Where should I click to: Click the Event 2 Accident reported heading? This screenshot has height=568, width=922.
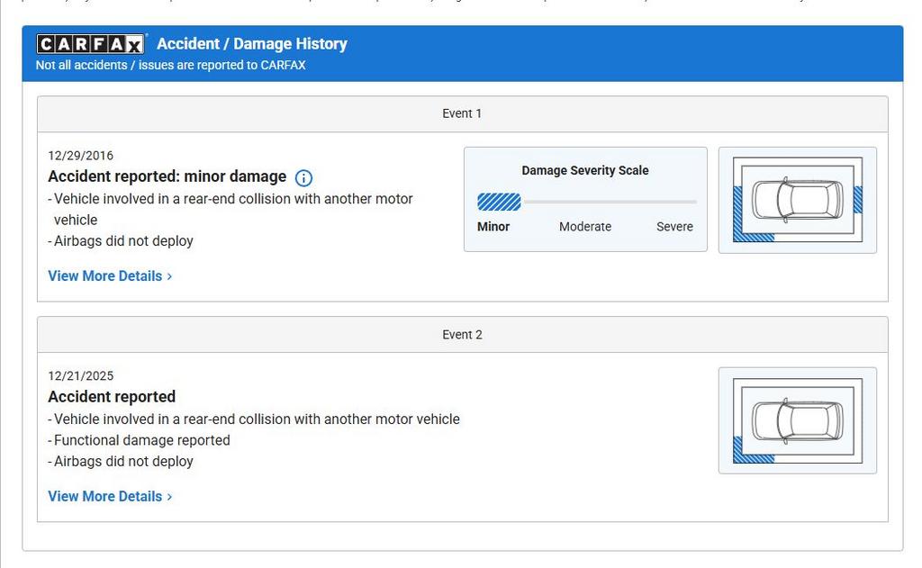[x=112, y=397]
